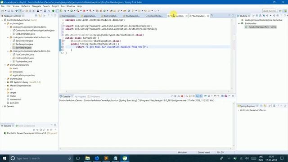Collapse All in Package Explorer toolbar
Image resolution: width=288 pixels, height=162 pixels.
pyautogui.click(x=36, y=16)
